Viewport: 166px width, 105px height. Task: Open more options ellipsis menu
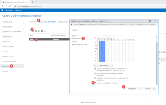(x=45, y=31)
